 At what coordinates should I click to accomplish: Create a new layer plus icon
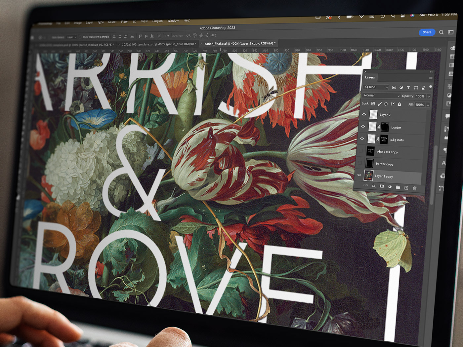coord(406,188)
